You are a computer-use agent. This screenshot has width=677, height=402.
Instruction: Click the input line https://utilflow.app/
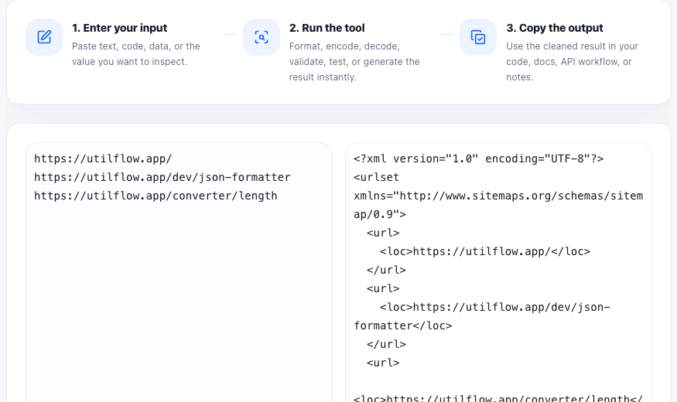click(103, 158)
